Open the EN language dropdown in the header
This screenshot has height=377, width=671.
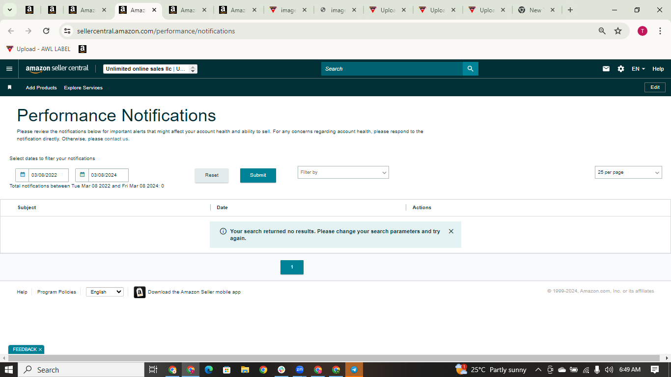638,69
